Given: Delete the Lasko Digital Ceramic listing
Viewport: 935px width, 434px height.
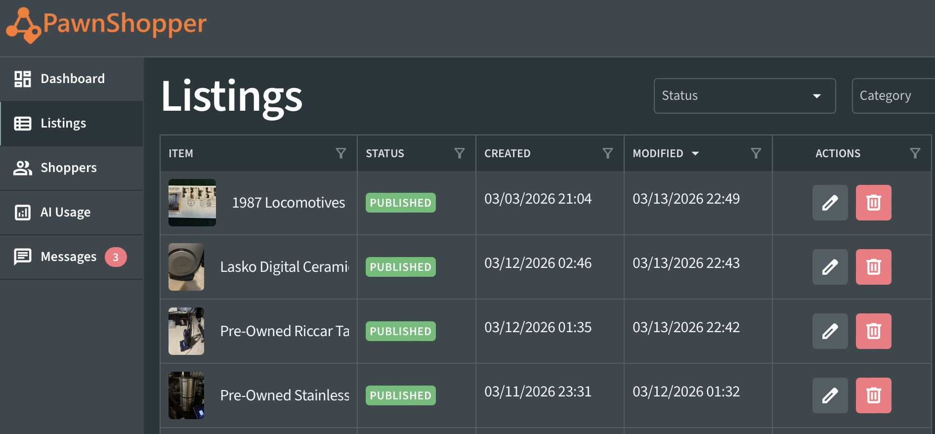Looking at the screenshot, I should coord(874,267).
